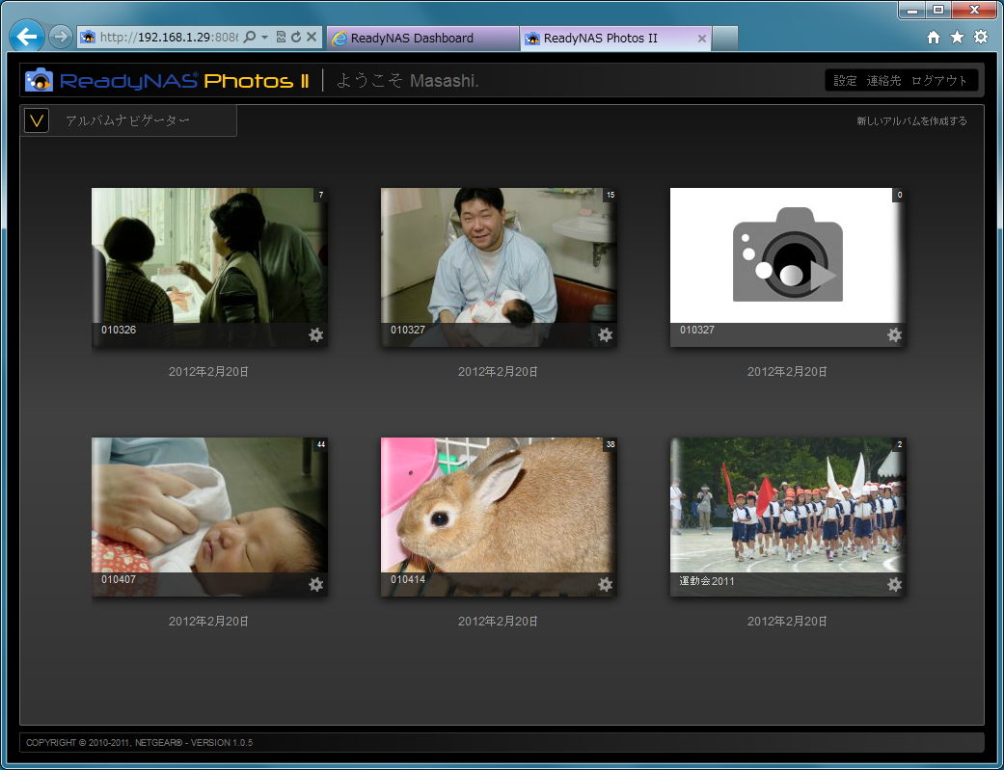Click the ログアウト link
Image resolution: width=1004 pixels, height=770 pixels.
(x=938, y=81)
